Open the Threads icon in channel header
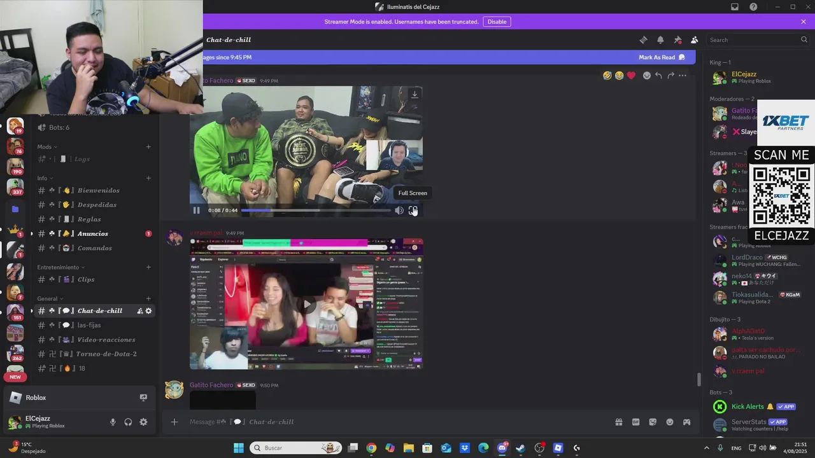This screenshot has height=458, width=815. click(x=644, y=39)
